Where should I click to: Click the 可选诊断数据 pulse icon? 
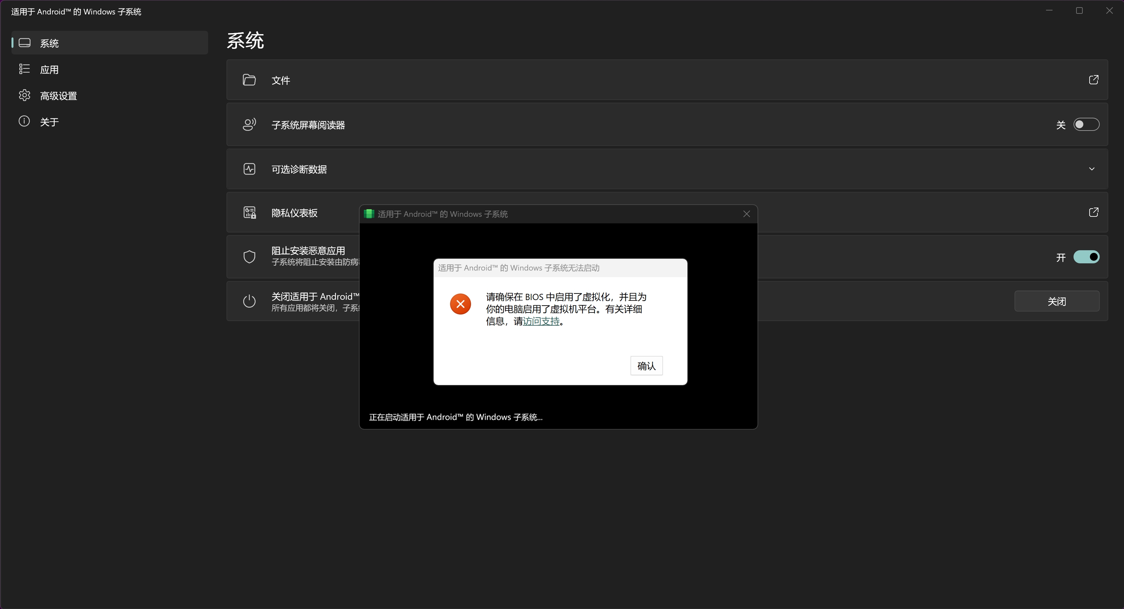click(x=249, y=169)
